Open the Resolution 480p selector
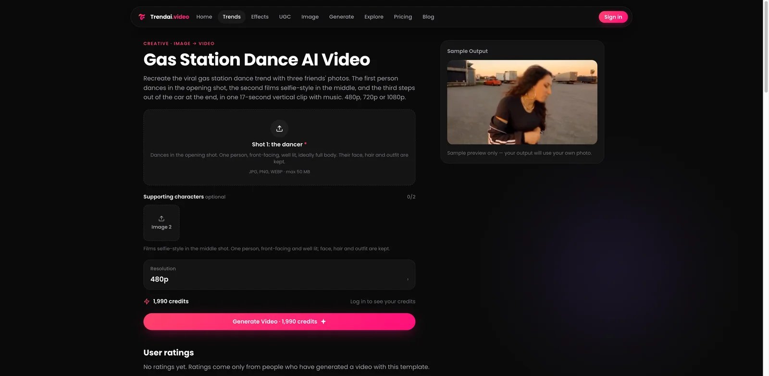 point(279,275)
